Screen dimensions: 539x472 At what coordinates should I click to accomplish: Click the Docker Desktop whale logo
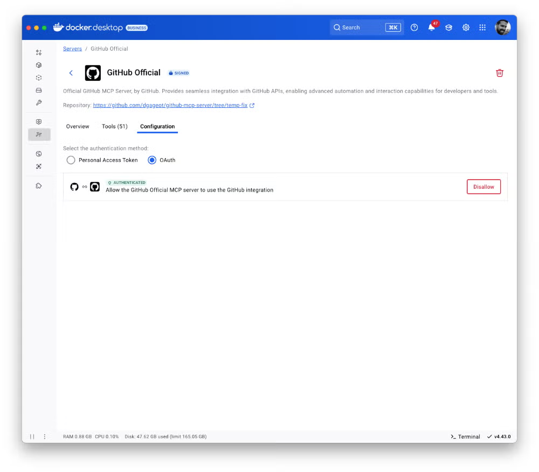click(58, 27)
